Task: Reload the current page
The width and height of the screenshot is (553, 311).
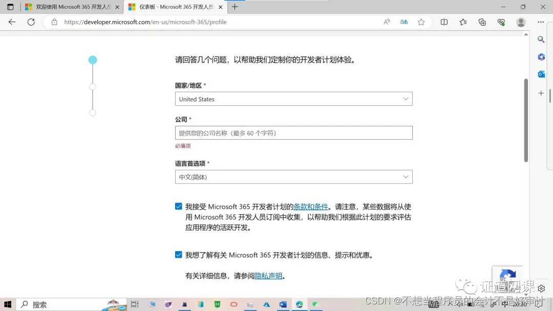Action: point(31,22)
